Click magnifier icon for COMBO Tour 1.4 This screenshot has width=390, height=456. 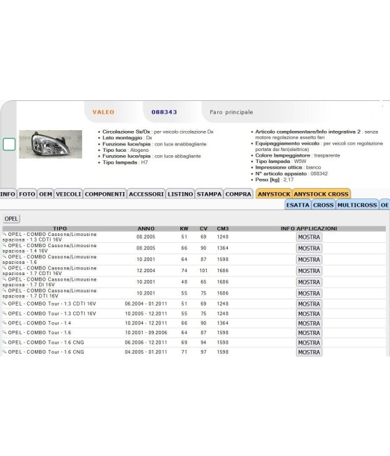(x=4, y=323)
